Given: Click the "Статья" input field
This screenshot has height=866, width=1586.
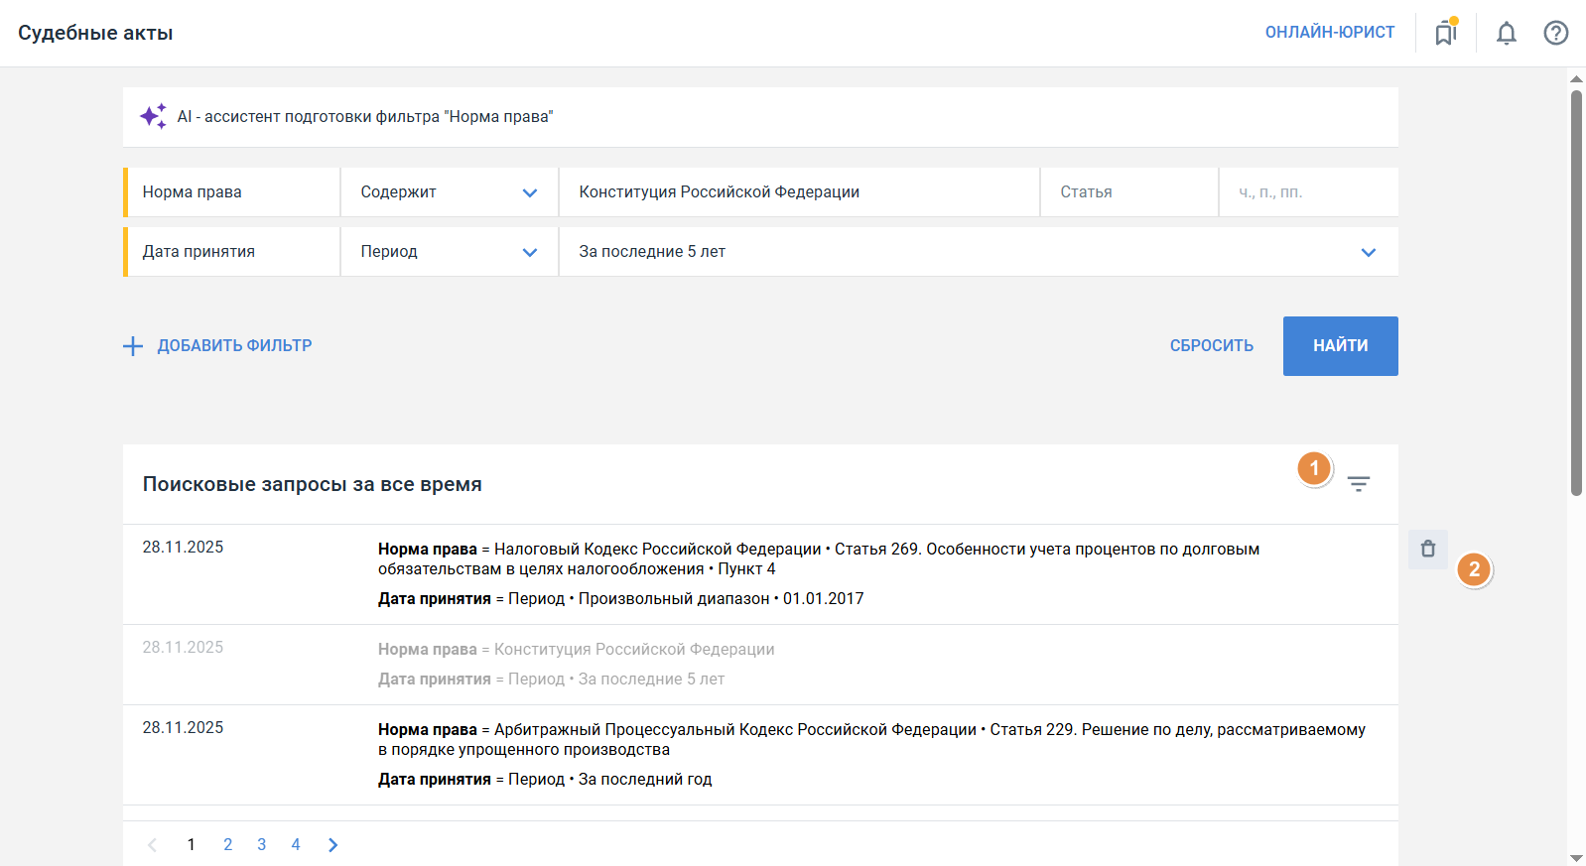Looking at the screenshot, I should coord(1127,192).
